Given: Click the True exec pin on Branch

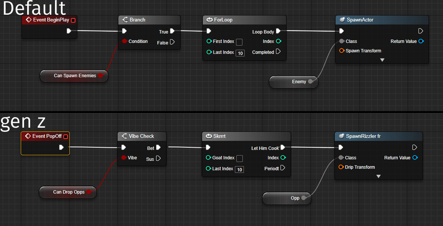Looking at the screenshot, I should pyautogui.click(x=173, y=31).
